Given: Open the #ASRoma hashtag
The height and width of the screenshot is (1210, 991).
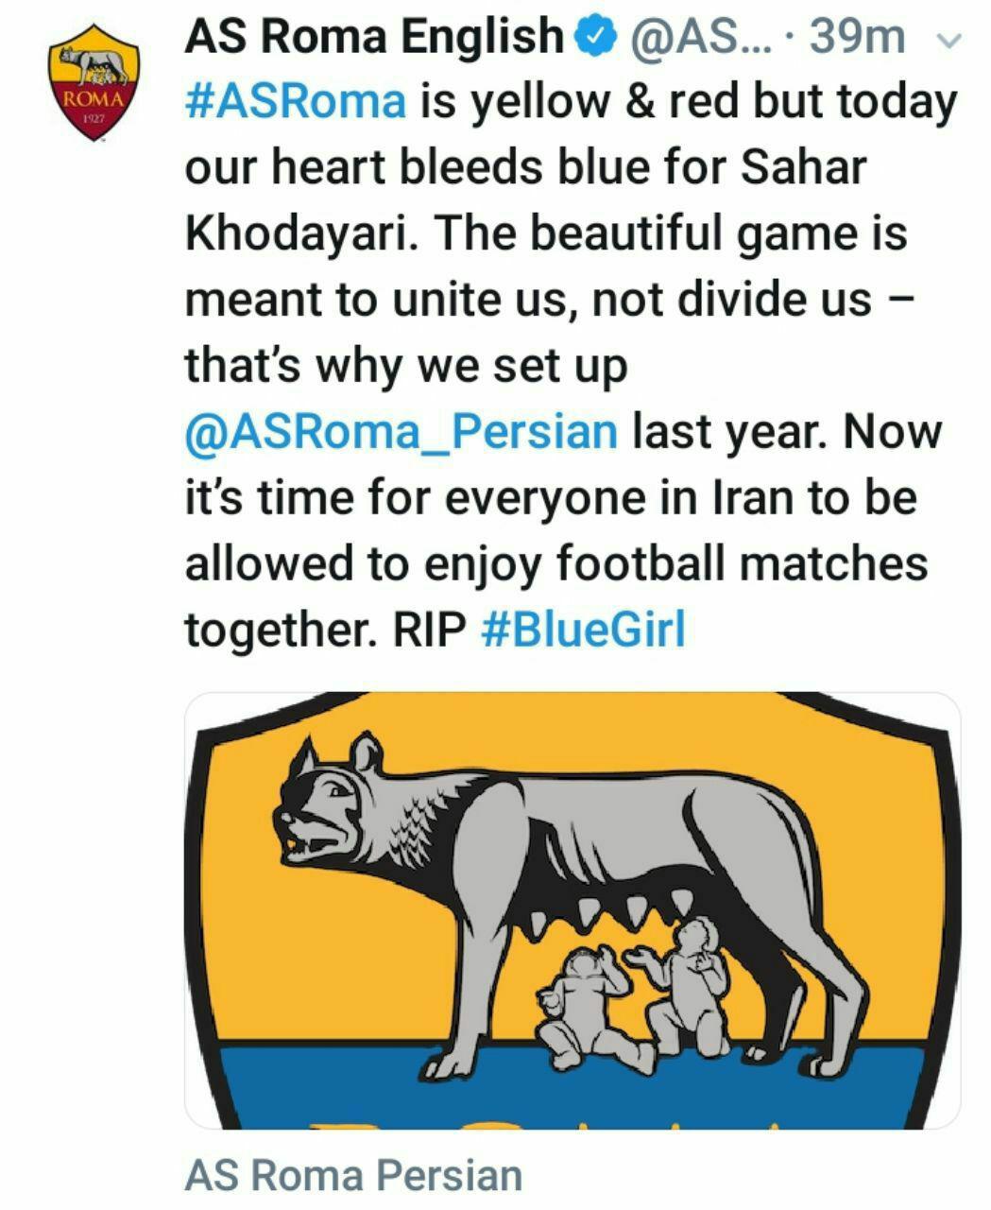Looking at the screenshot, I should (296, 102).
